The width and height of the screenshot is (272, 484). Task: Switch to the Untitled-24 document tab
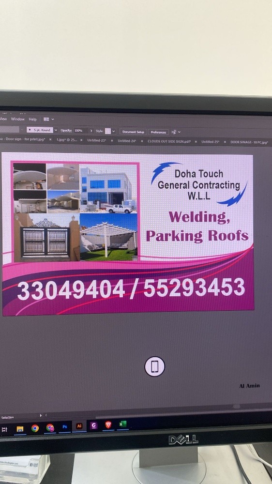127,141
